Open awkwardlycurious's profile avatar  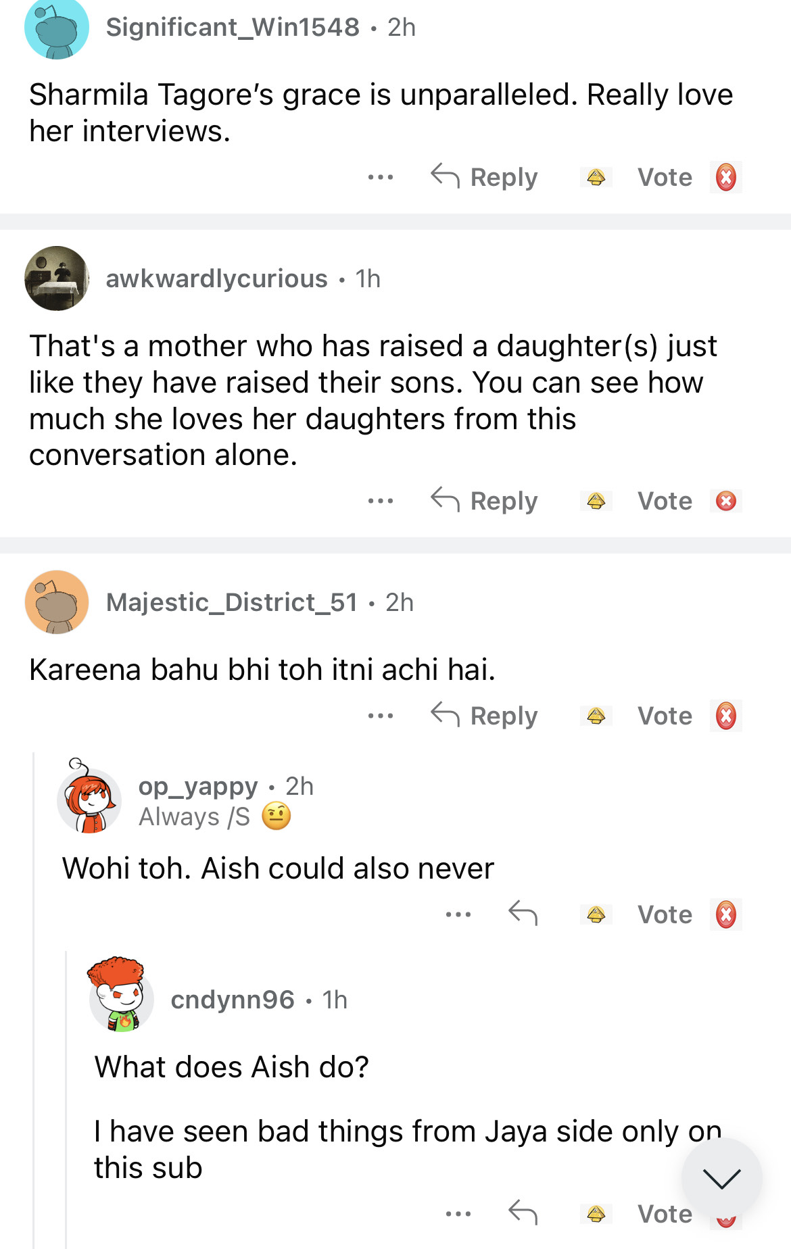[57, 278]
